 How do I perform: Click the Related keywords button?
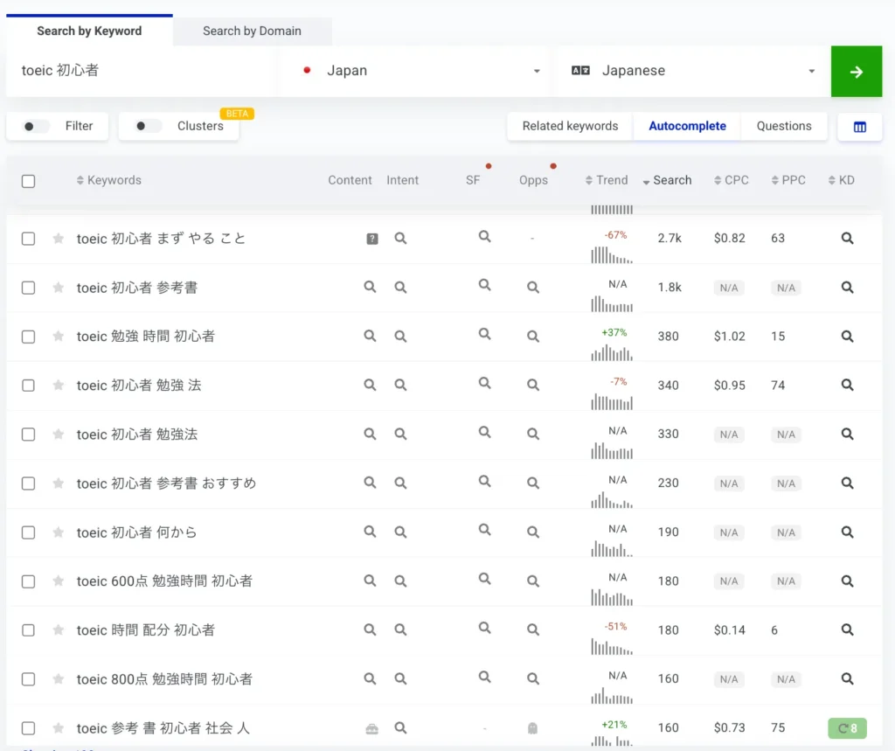(x=570, y=126)
